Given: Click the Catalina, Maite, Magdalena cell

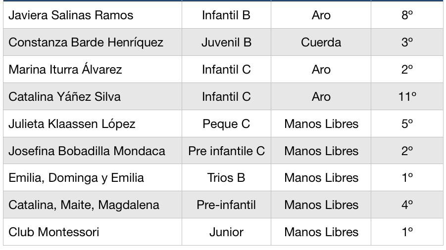Looking at the screenshot, I should point(93,205).
